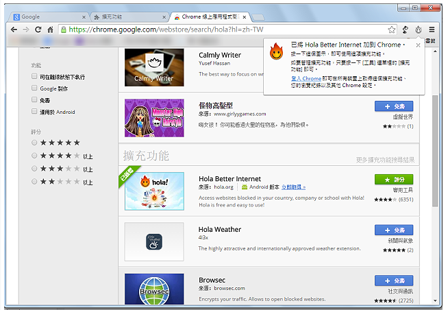Check the Google 製作 filter

tap(34, 88)
